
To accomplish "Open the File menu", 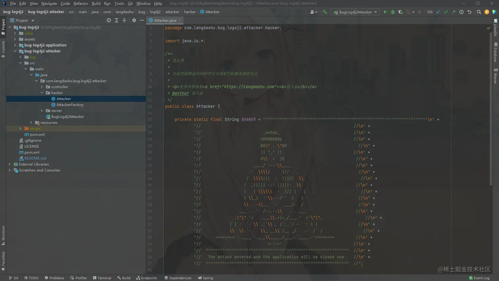I will (13, 3).
